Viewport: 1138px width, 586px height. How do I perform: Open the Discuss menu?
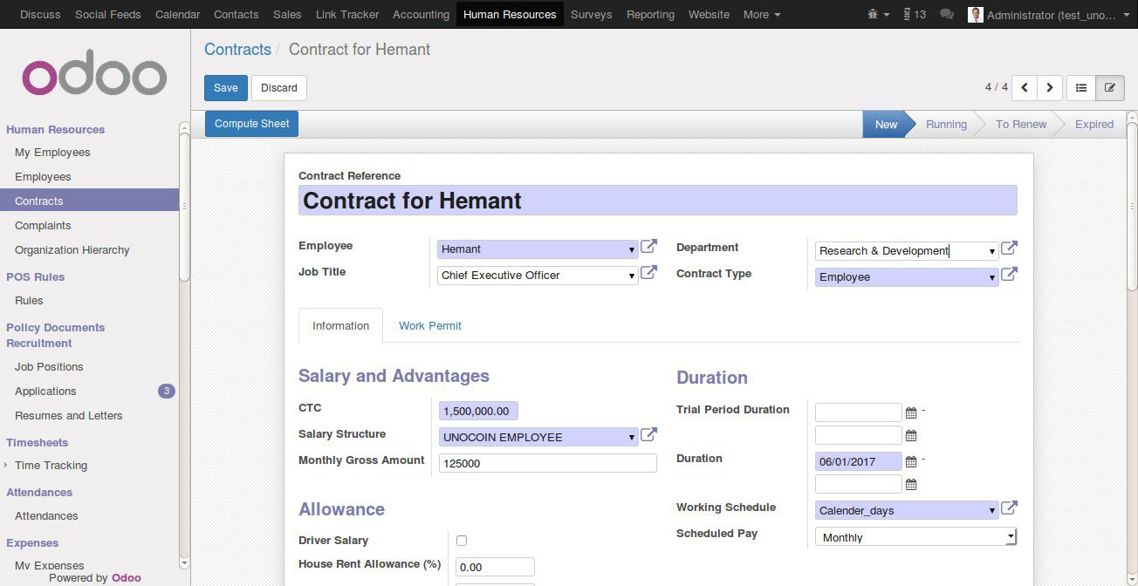(x=40, y=14)
